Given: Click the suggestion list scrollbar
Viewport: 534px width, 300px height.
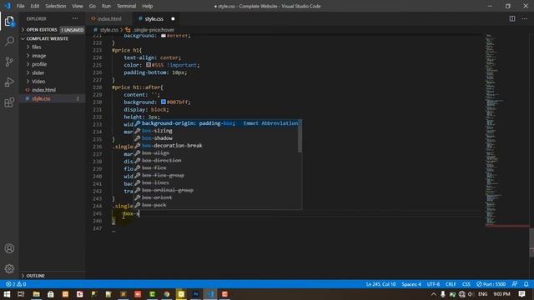Looking at the screenshot, I should click(x=300, y=136).
